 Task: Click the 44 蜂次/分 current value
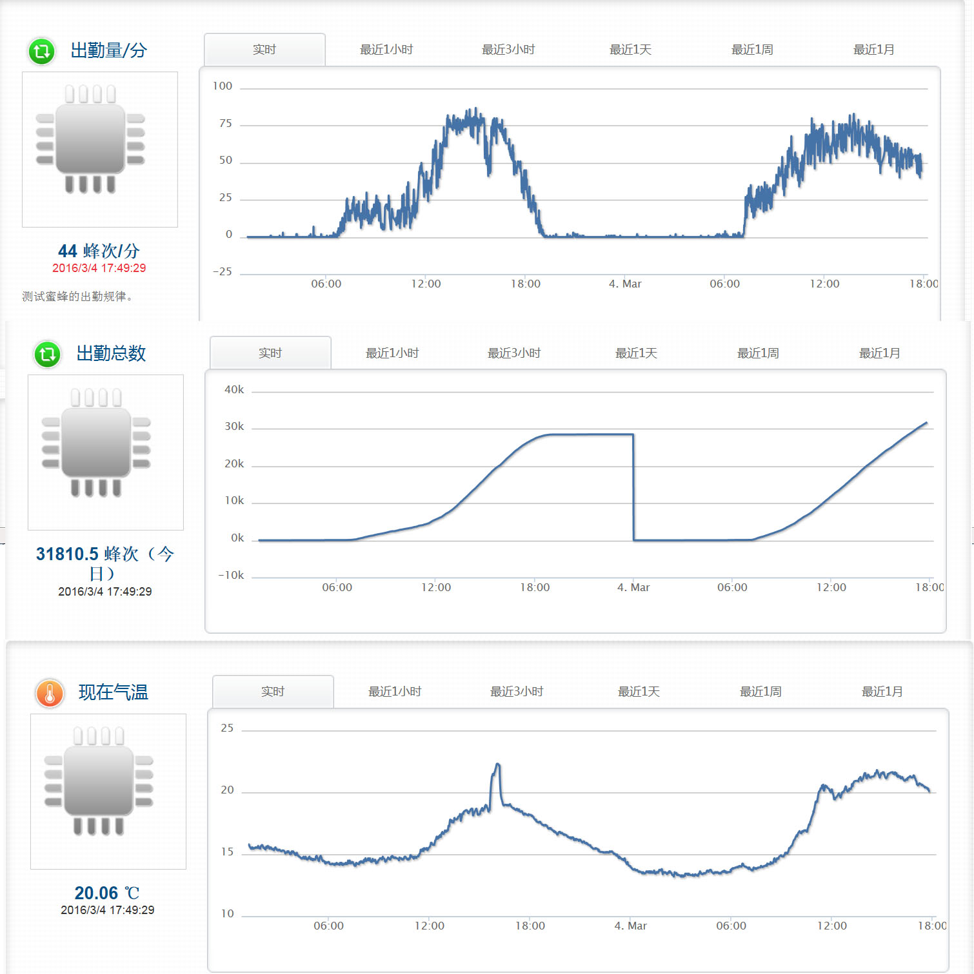pos(99,251)
